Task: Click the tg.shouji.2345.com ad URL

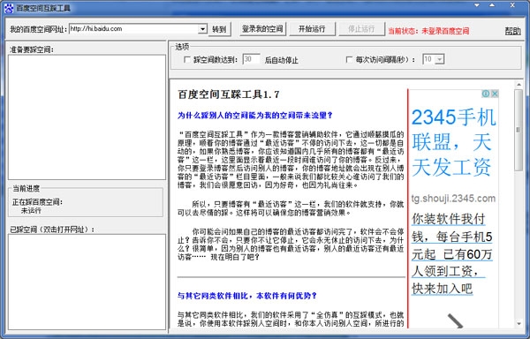Action: pyautogui.click(x=453, y=199)
